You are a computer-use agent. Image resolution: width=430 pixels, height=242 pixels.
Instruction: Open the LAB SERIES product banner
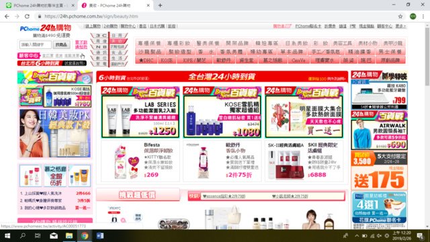click(x=140, y=112)
